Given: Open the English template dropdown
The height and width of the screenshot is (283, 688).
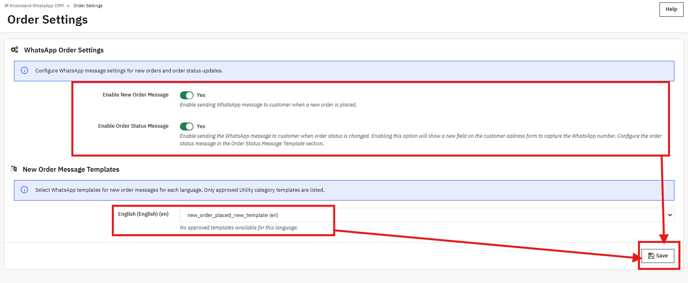Looking at the screenshot, I should (x=427, y=215).
